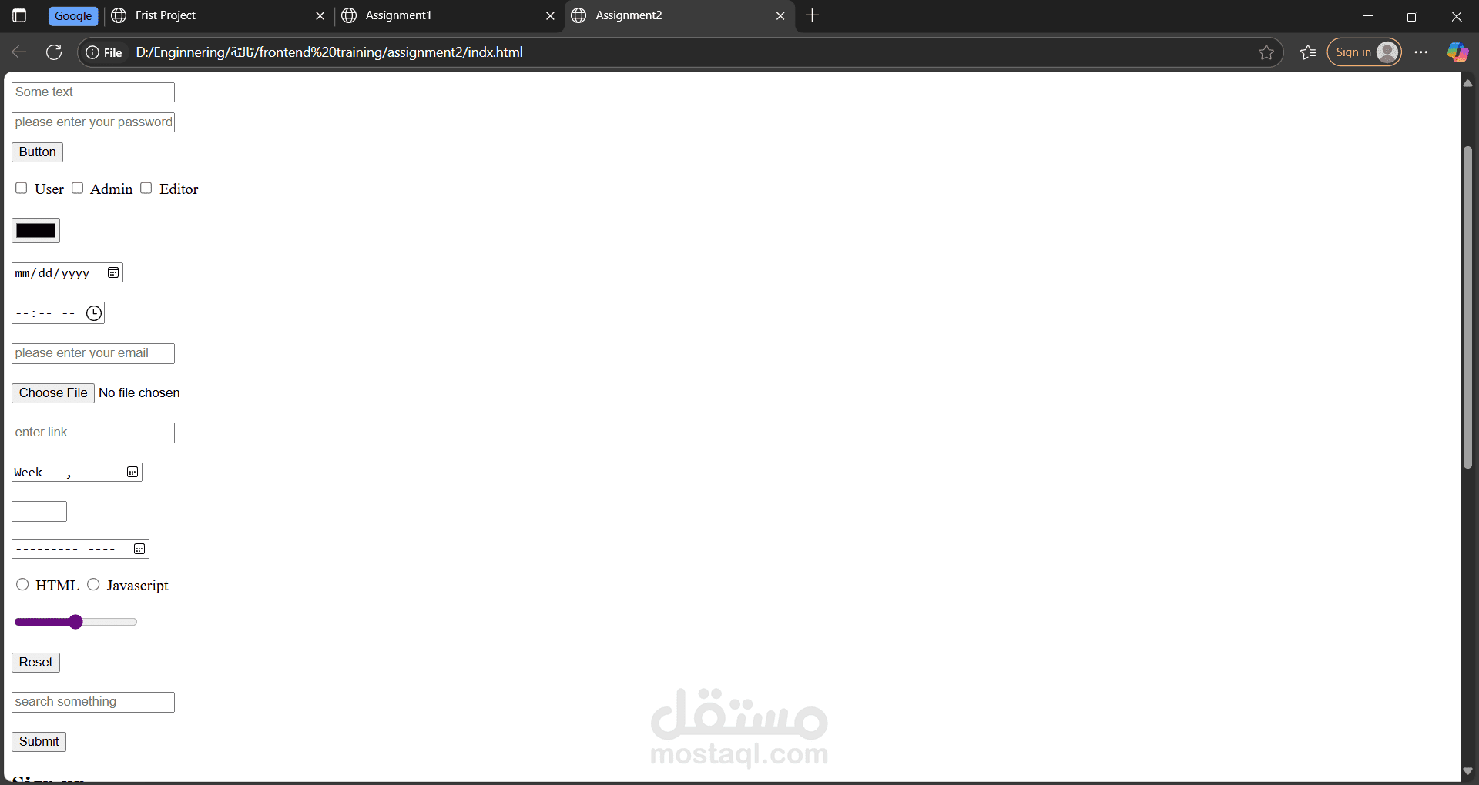Open the time picker clock icon
The height and width of the screenshot is (785, 1479).
pyautogui.click(x=94, y=312)
